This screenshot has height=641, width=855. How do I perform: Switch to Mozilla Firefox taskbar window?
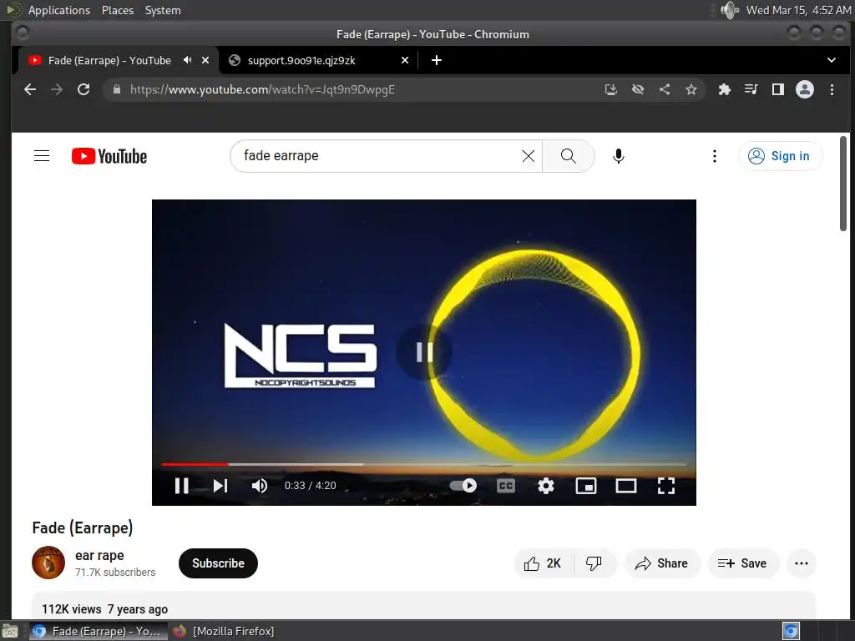tap(224, 631)
